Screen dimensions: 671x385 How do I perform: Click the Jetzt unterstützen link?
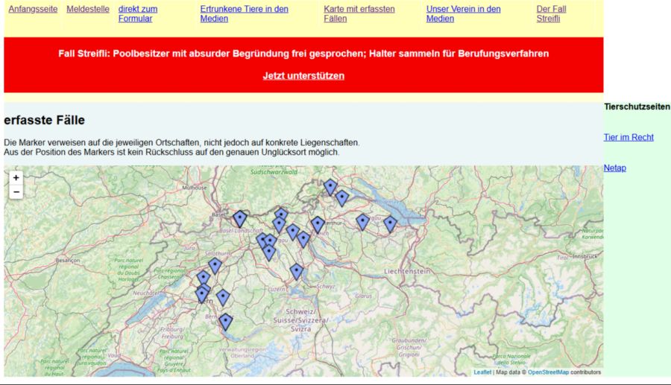tap(303, 76)
